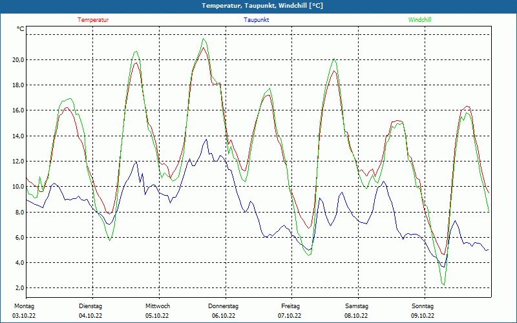
Task: Click the 07.10.22 date label
Action: [x=290, y=316]
